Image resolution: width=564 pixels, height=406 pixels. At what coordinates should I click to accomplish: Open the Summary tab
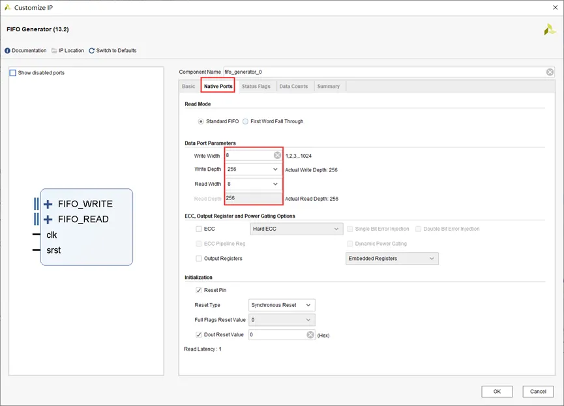pos(329,87)
